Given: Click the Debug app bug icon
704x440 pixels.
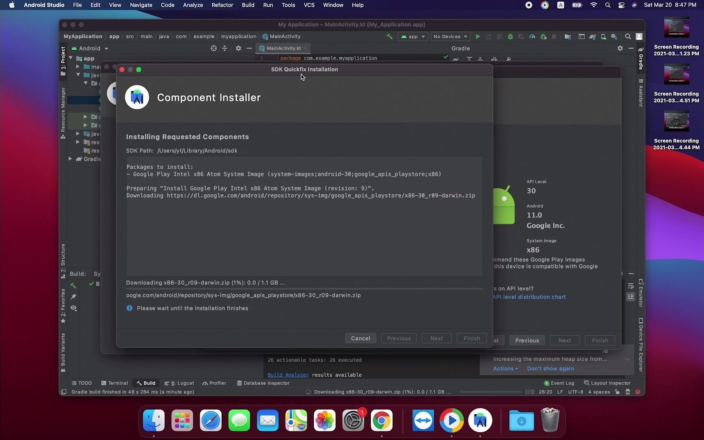Looking at the screenshot, I should coord(510,36).
